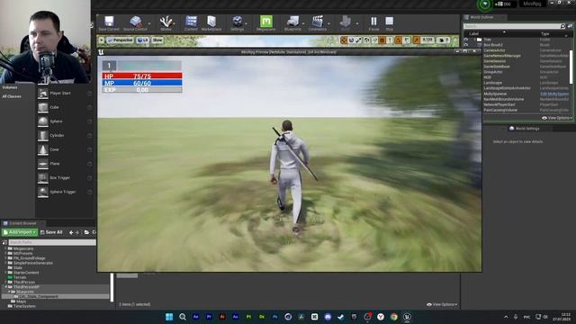Toggle visibility eye for Tree folder
Image resolution: width=576 pixels, height=324 pixels.
466,40
